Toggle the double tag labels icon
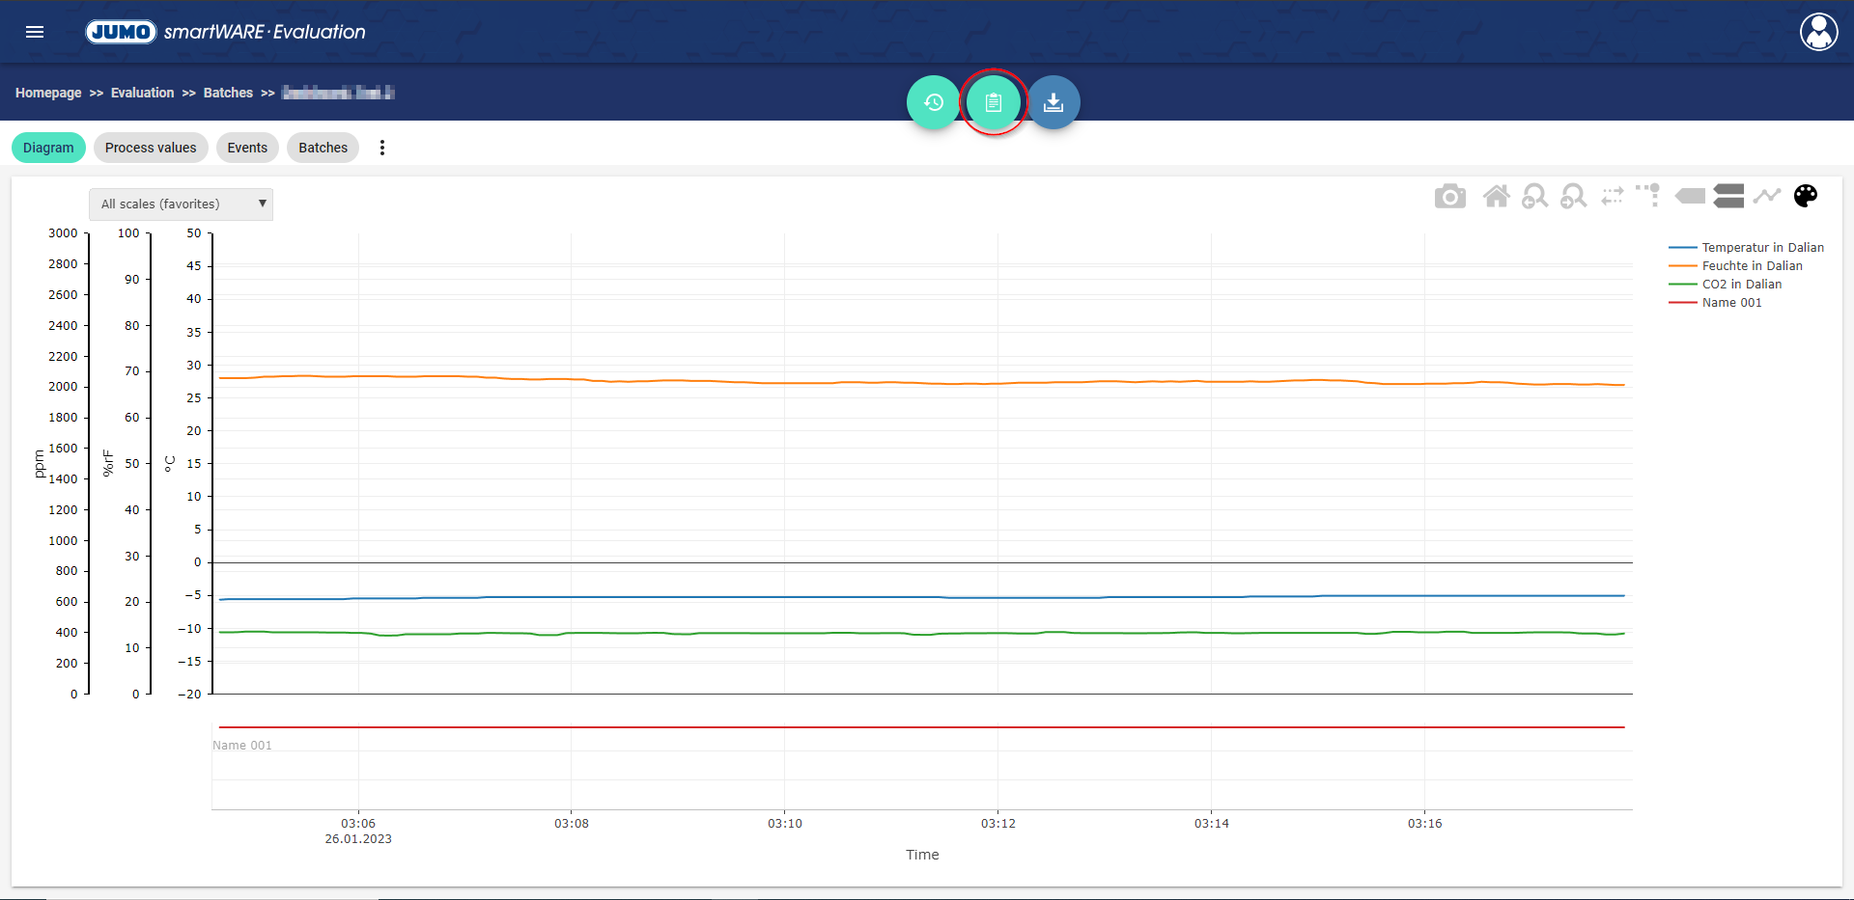The height and width of the screenshot is (900, 1854). (1728, 197)
